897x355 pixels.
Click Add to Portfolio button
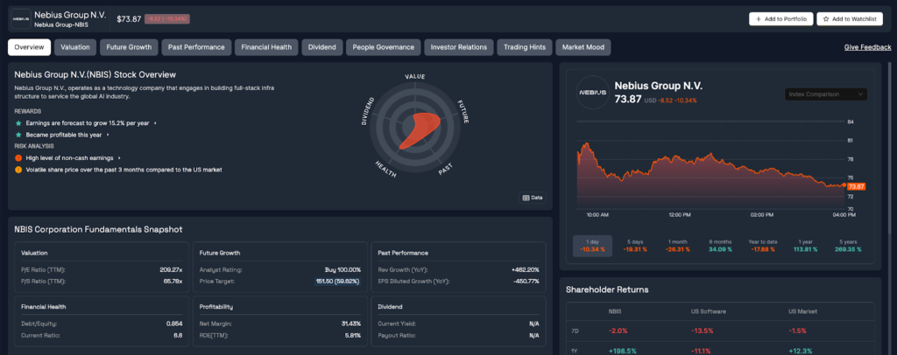(780, 18)
